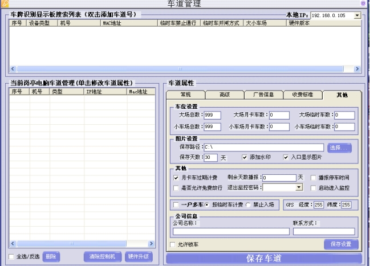Open the 广告信息 tab
The width and height of the screenshot is (370, 266).
(x=263, y=95)
